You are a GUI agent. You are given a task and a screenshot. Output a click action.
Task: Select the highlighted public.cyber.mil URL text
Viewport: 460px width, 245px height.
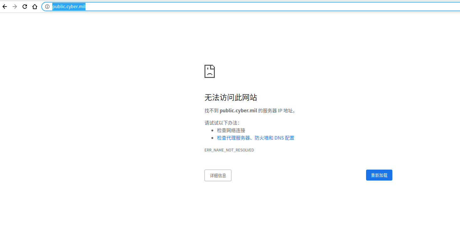click(x=69, y=7)
